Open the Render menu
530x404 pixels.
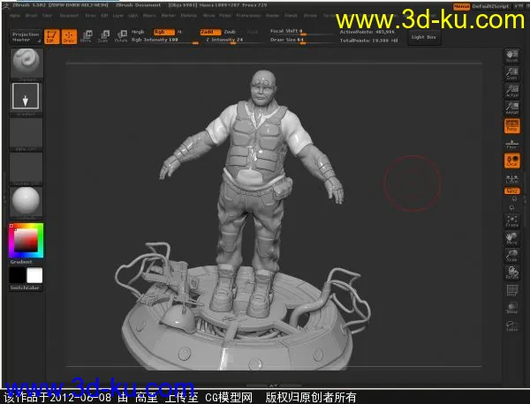click(272, 16)
